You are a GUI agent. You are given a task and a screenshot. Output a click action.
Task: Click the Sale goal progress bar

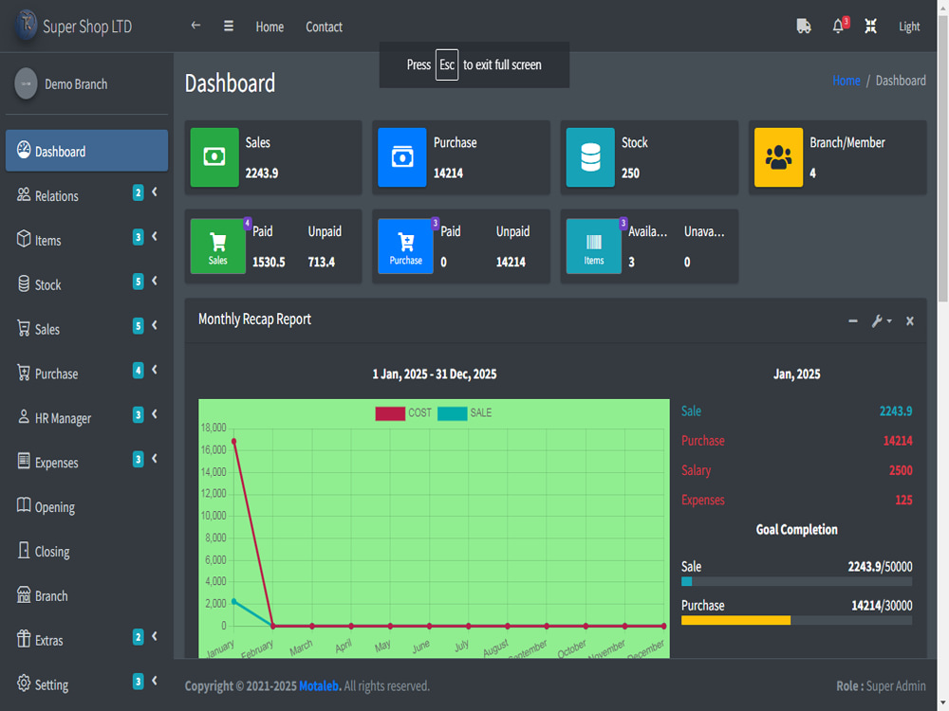pyautogui.click(x=796, y=582)
